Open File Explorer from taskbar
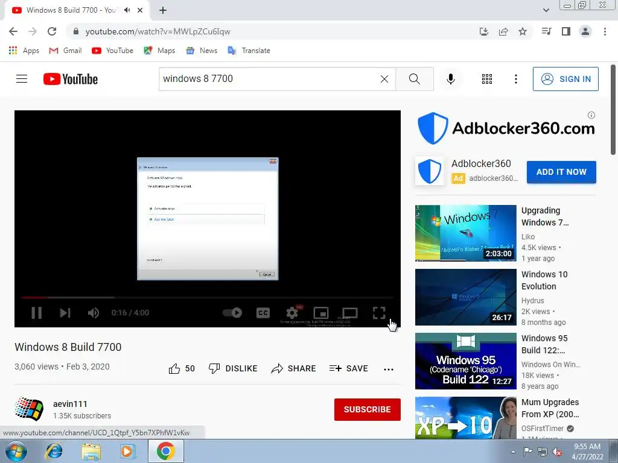 click(x=91, y=451)
